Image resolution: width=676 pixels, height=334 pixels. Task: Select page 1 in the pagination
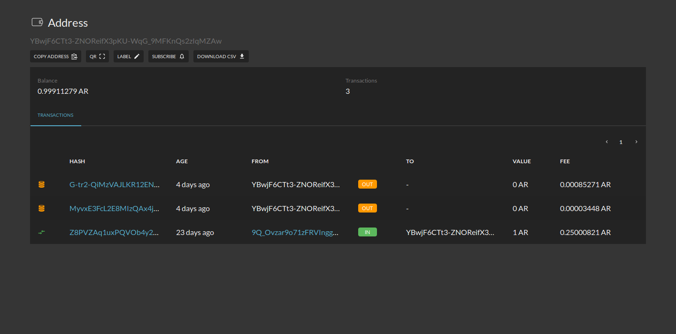coord(621,141)
